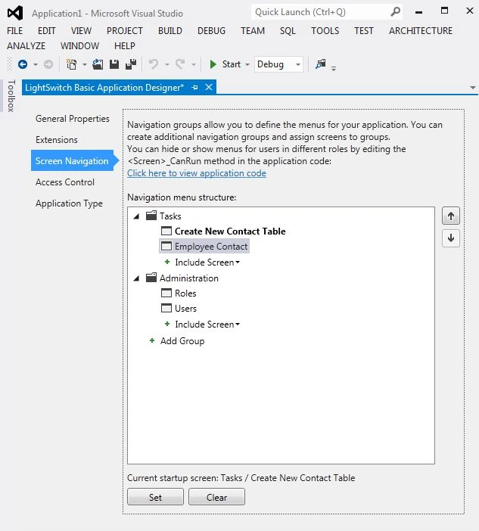Click the Clear startup screen button
The height and width of the screenshot is (531, 479).
click(x=217, y=497)
